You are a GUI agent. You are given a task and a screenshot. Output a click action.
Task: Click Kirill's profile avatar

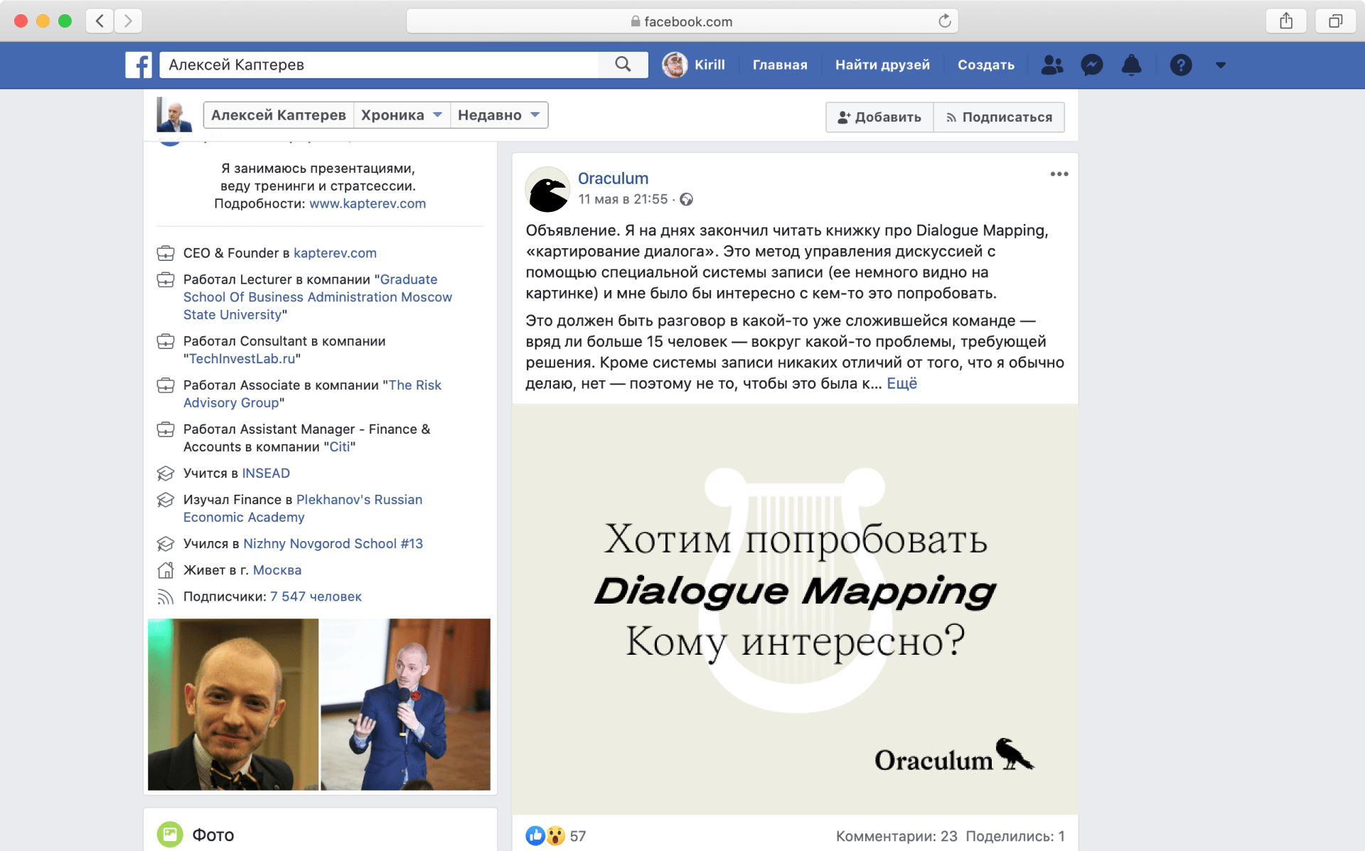[x=675, y=65]
